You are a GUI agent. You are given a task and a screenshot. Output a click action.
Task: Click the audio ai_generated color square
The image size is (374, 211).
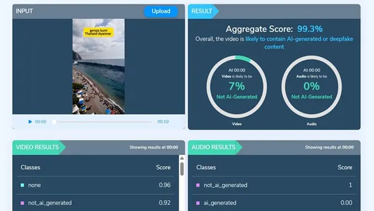point(198,203)
